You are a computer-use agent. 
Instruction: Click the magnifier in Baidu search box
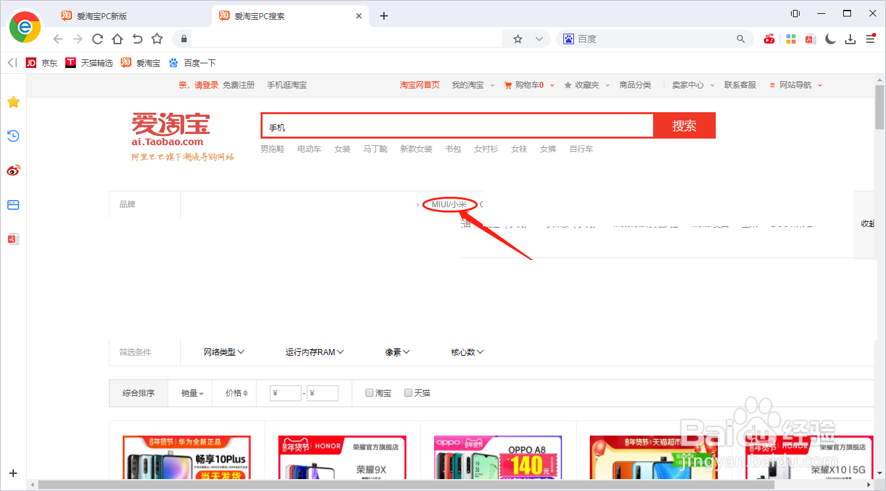pos(740,39)
